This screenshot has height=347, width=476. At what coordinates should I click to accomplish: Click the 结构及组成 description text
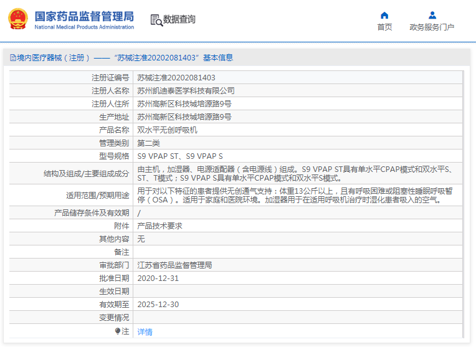tap(295, 174)
